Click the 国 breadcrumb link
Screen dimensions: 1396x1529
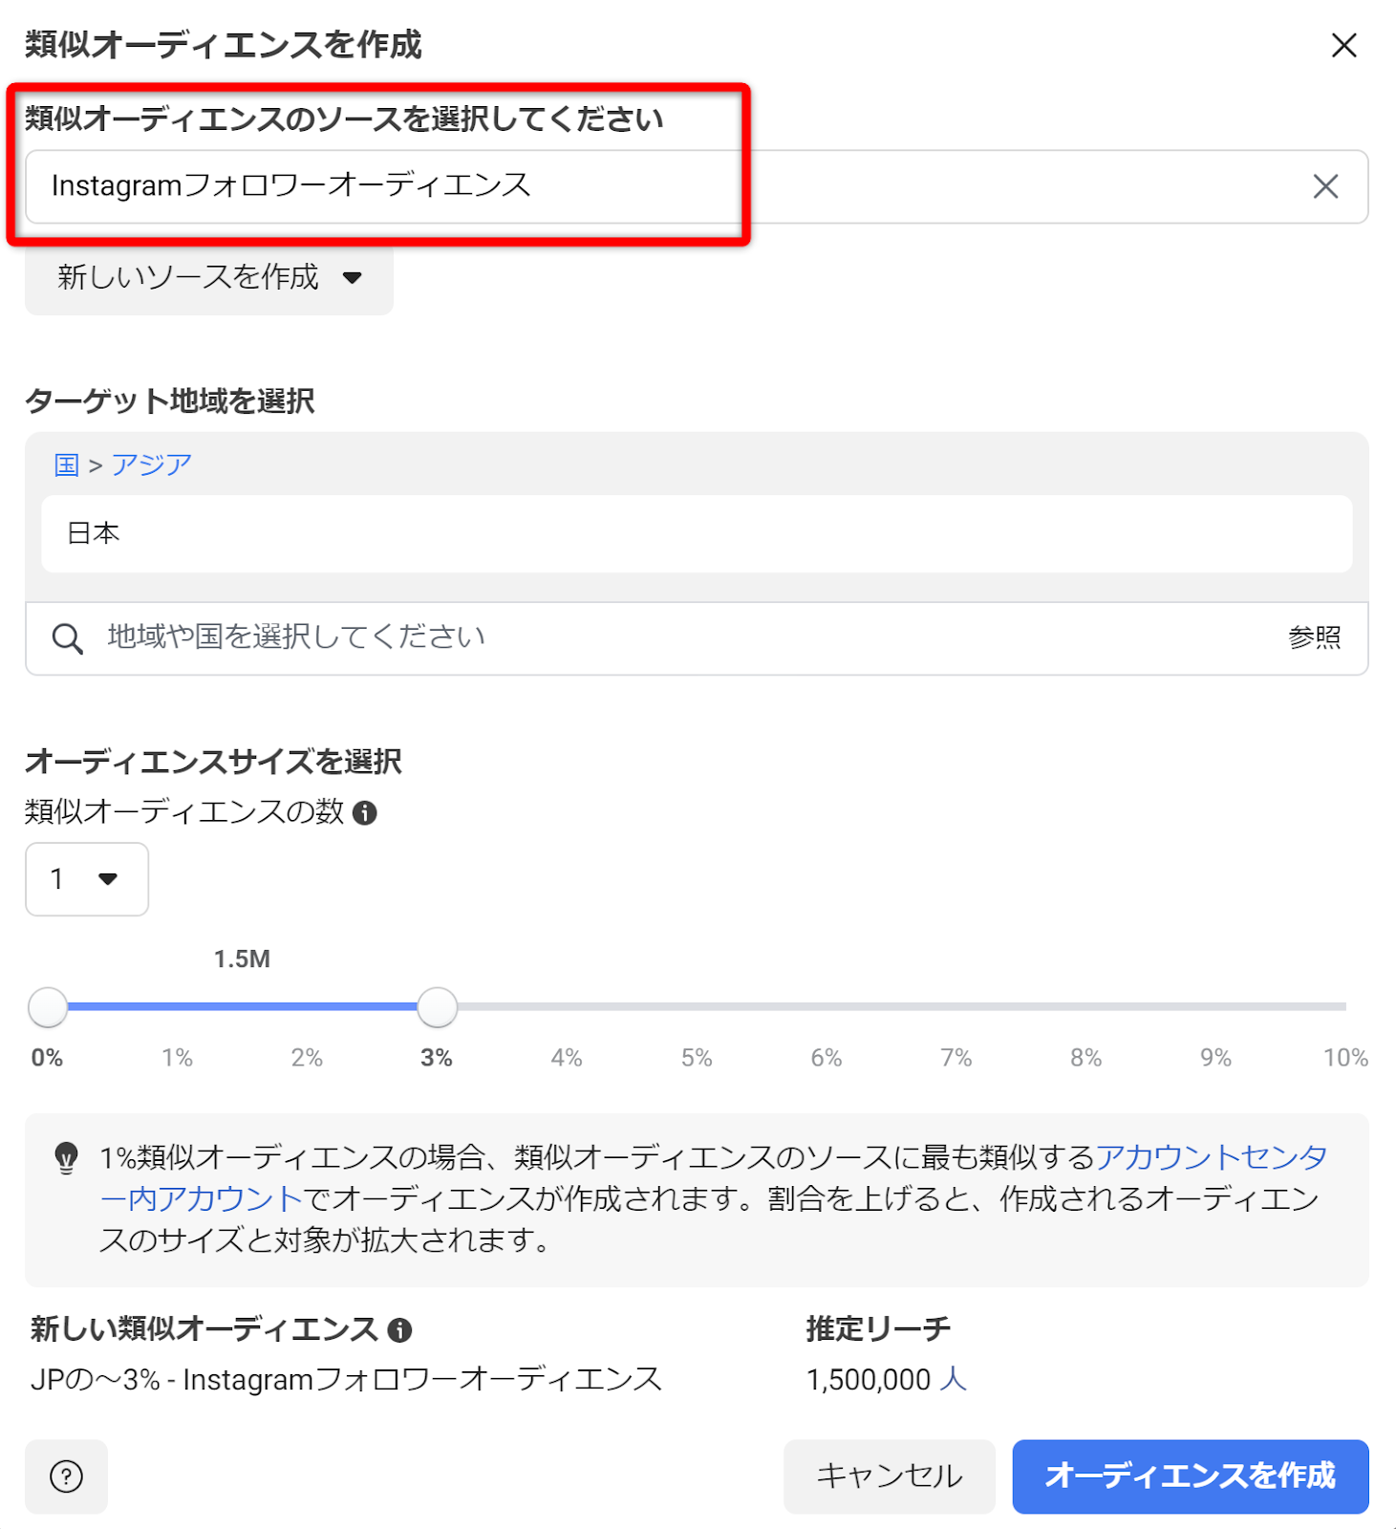tap(66, 465)
